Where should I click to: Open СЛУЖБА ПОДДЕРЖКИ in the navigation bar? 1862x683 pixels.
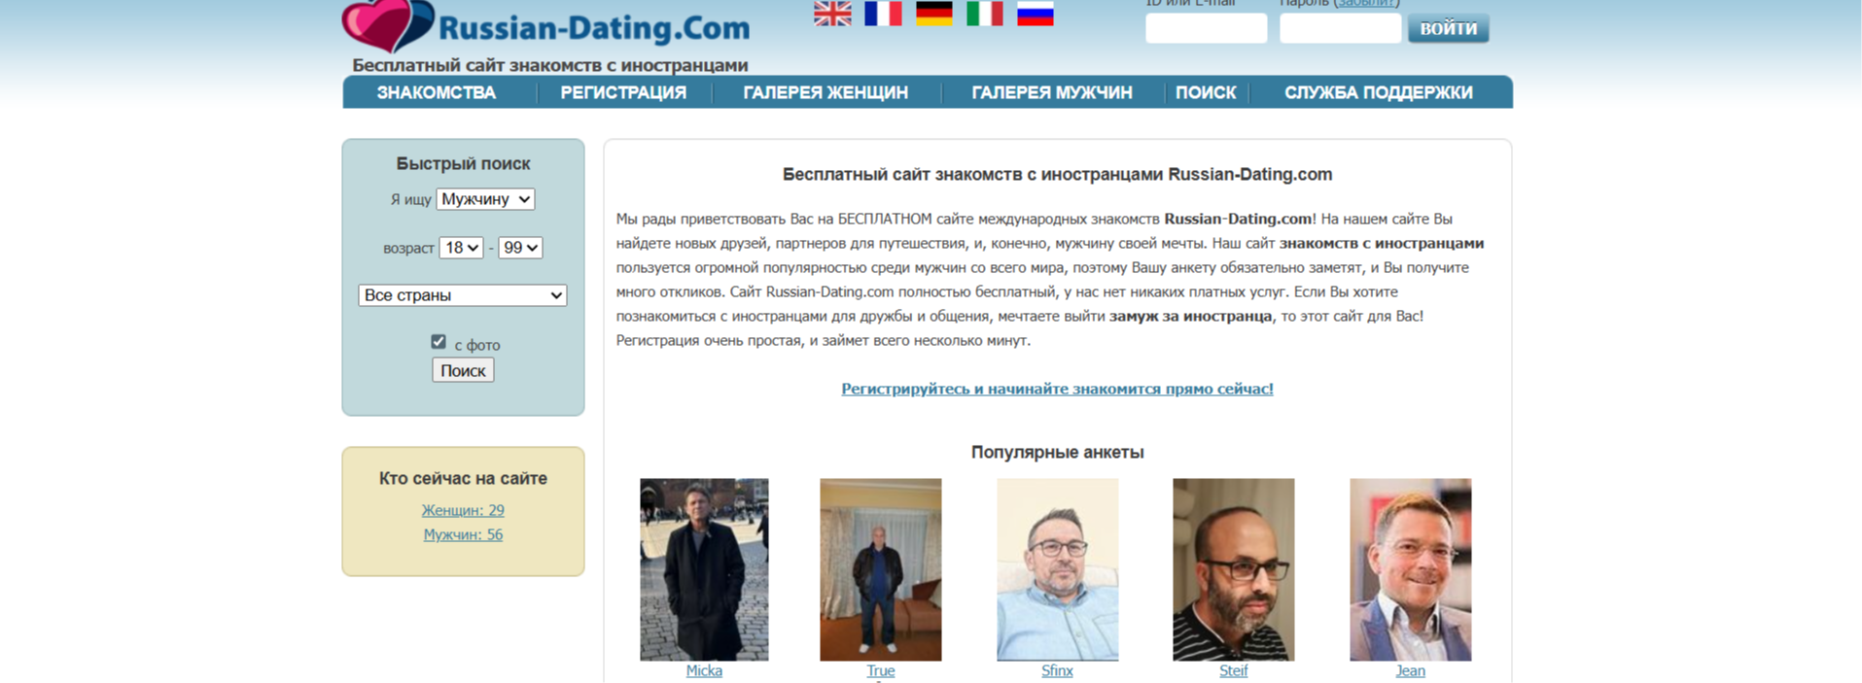click(1378, 92)
